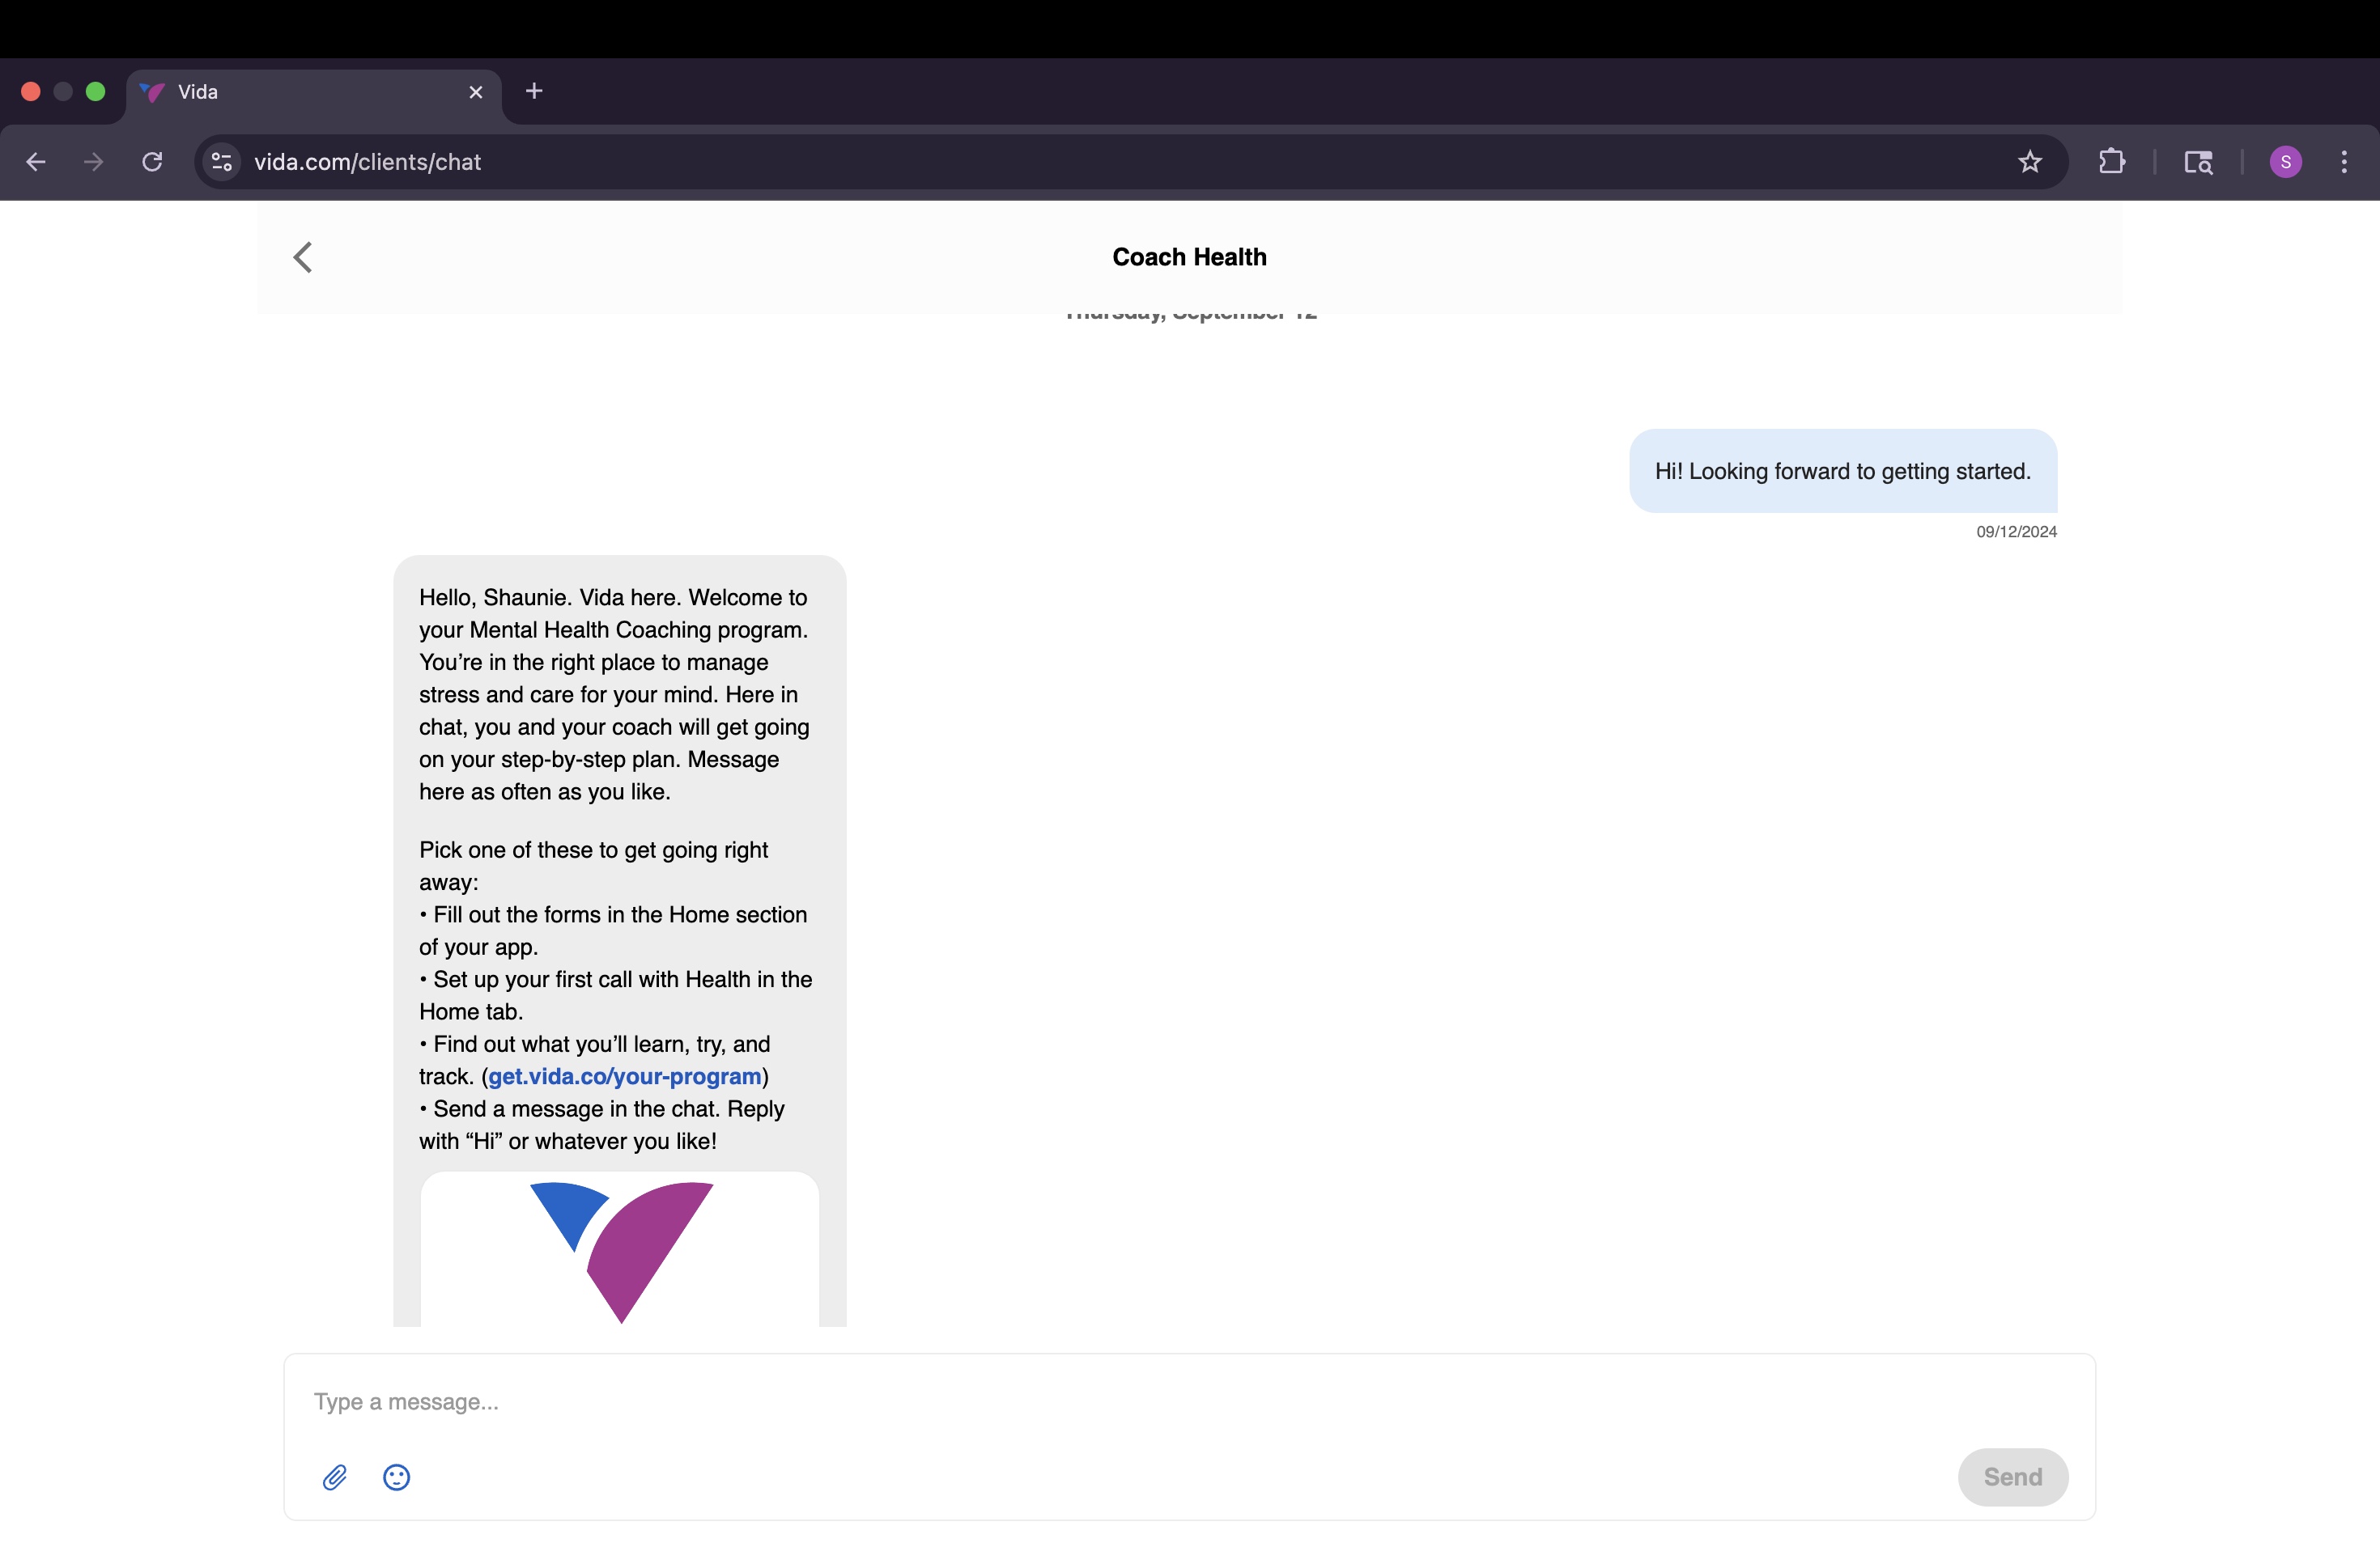Open the emoji picker smiley icon
The height and width of the screenshot is (1547, 2380).
(397, 1477)
